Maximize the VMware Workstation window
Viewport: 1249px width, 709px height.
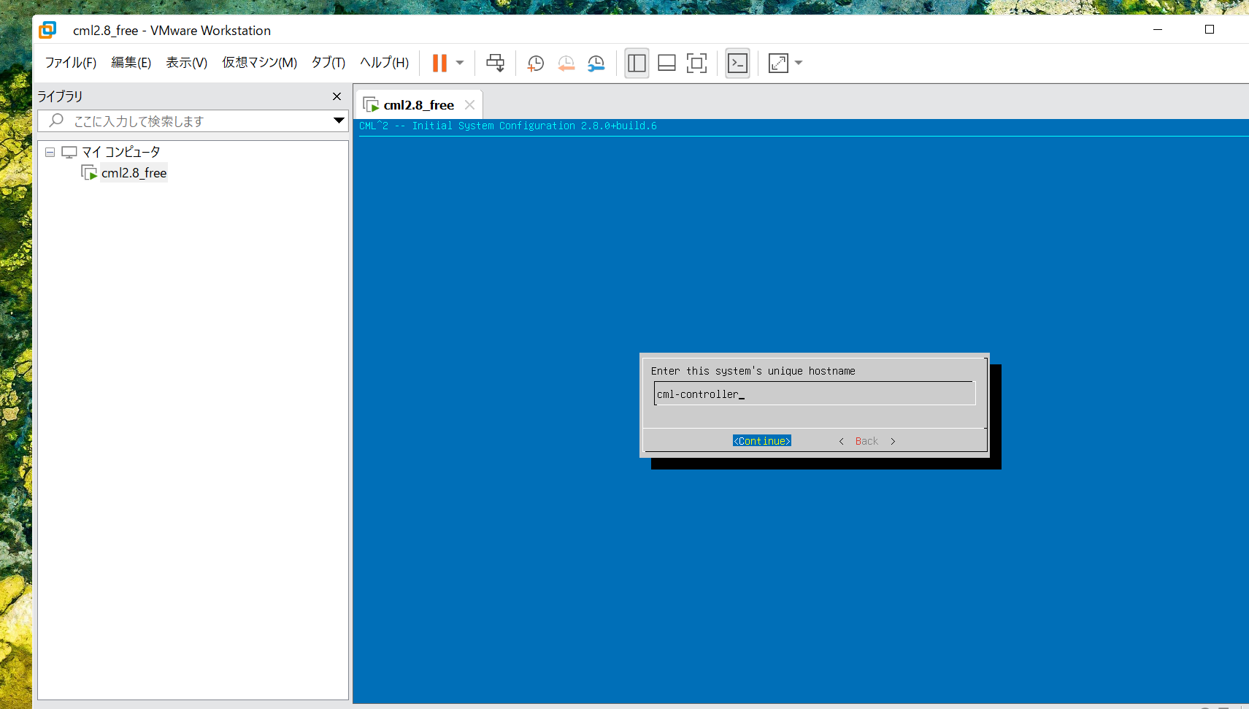pos(1210,30)
